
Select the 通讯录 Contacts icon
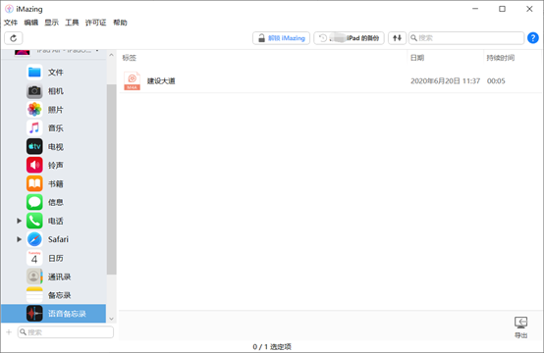point(34,277)
